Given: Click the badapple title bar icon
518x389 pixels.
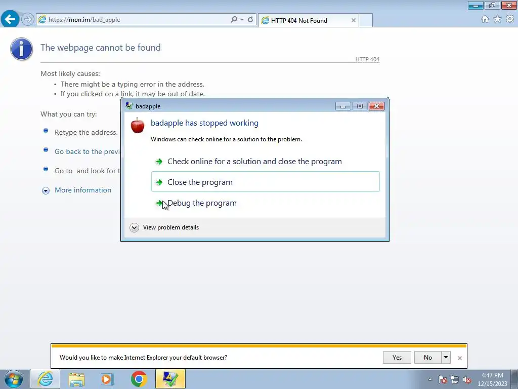Looking at the screenshot, I should pos(129,106).
